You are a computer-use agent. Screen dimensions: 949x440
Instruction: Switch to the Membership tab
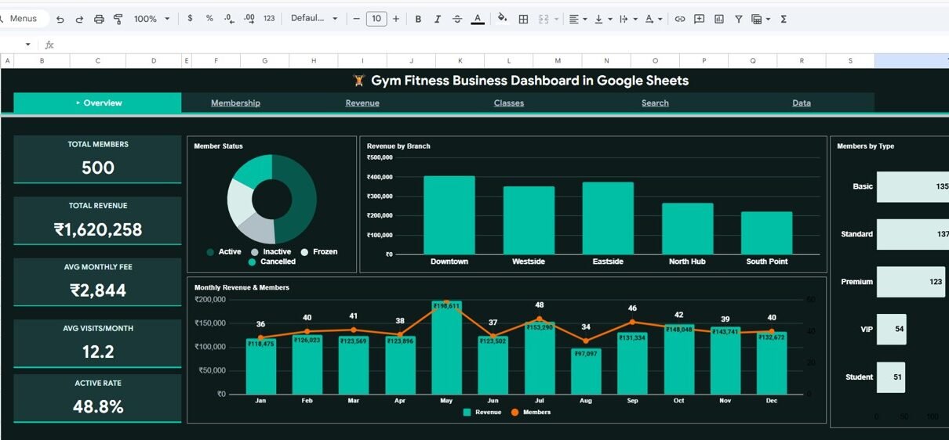coord(235,103)
